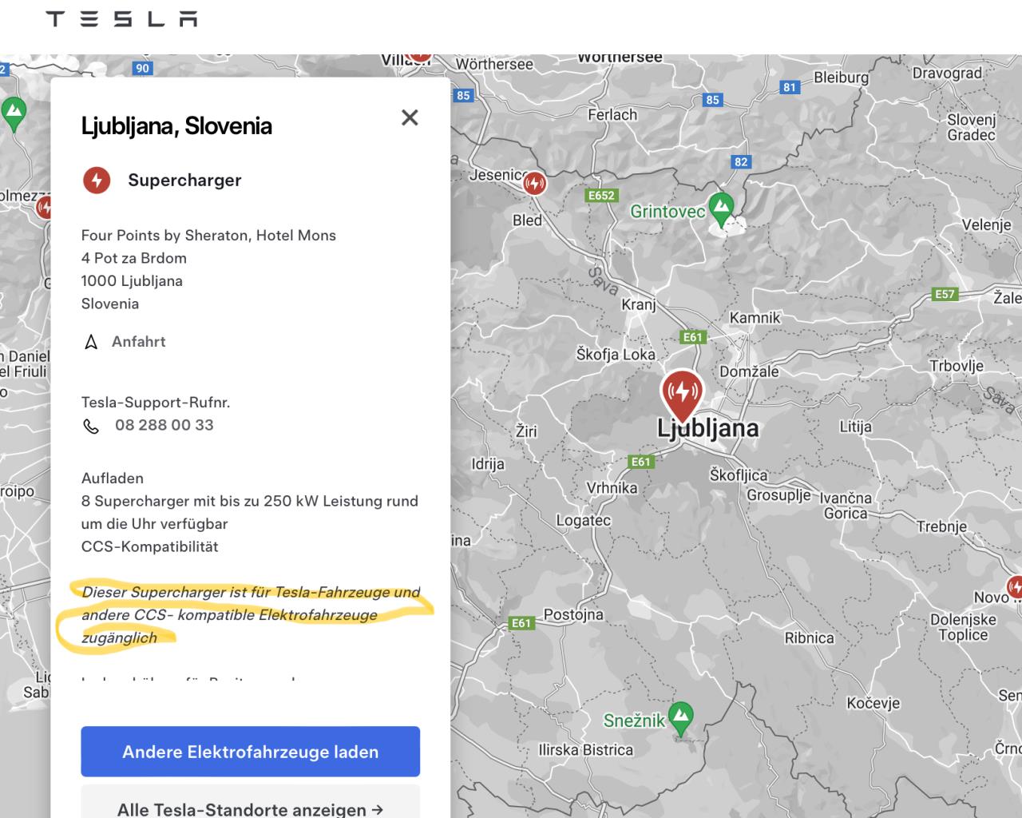The width and height of the screenshot is (1022, 818).
Task: Click the Bled town label
Action: pos(527,220)
